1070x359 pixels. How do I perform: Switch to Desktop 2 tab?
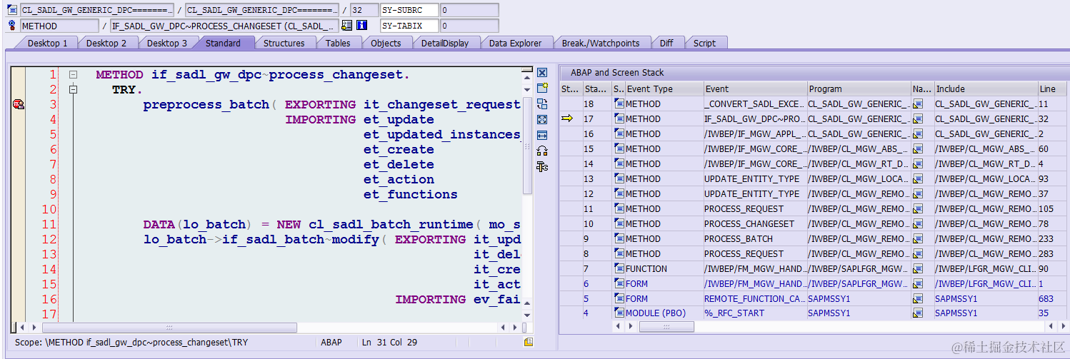[x=106, y=43]
